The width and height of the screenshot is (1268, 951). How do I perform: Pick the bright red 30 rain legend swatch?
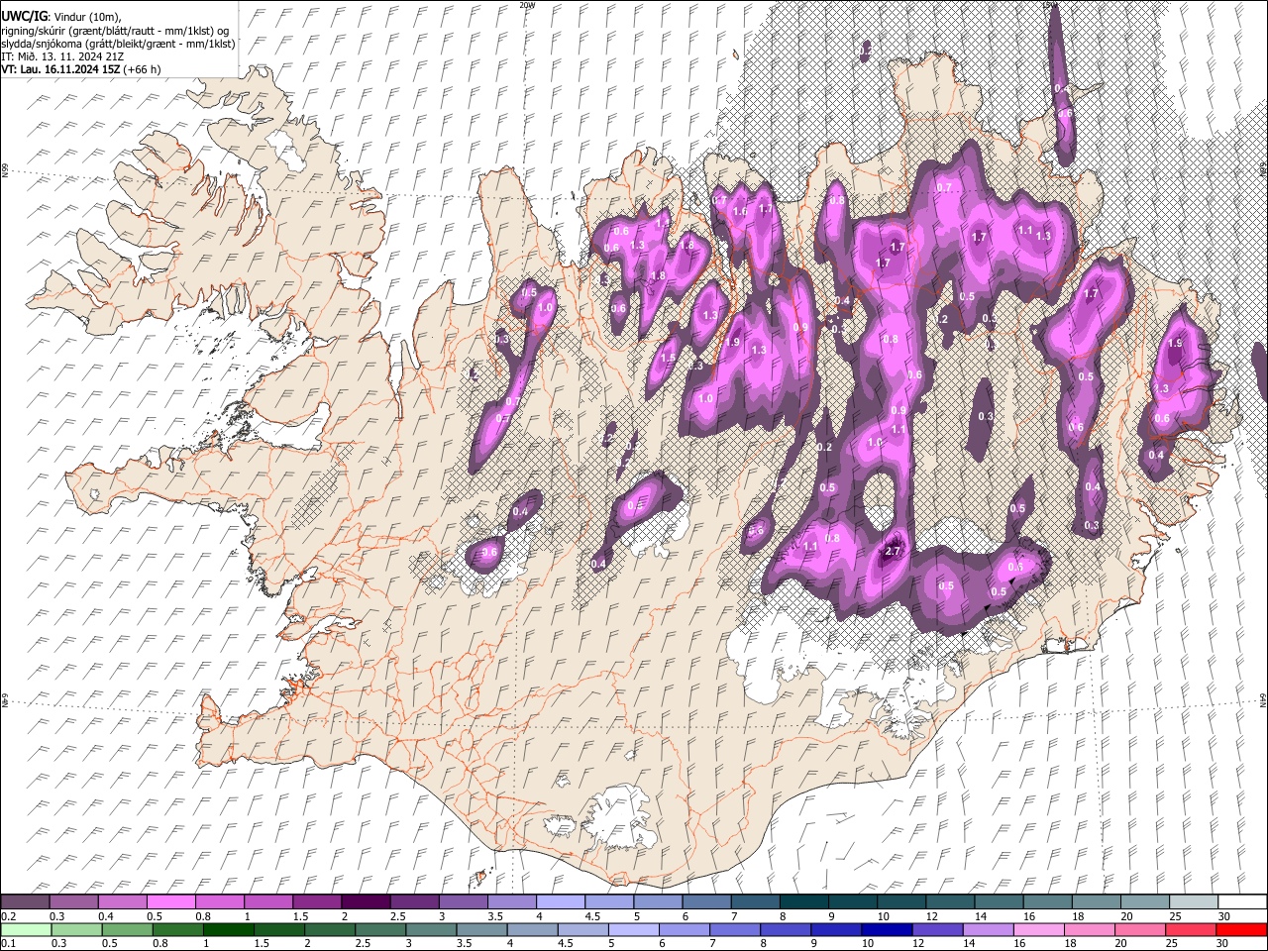point(1240,929)
